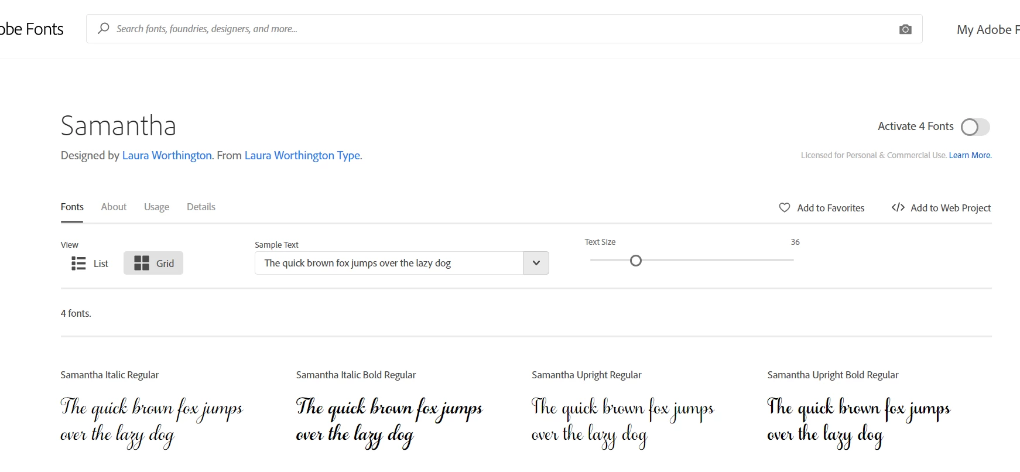The width and height of the screenshot is (1020, 472).
Task: Click the '4 fonts.' count text
Action: (76, 313)
